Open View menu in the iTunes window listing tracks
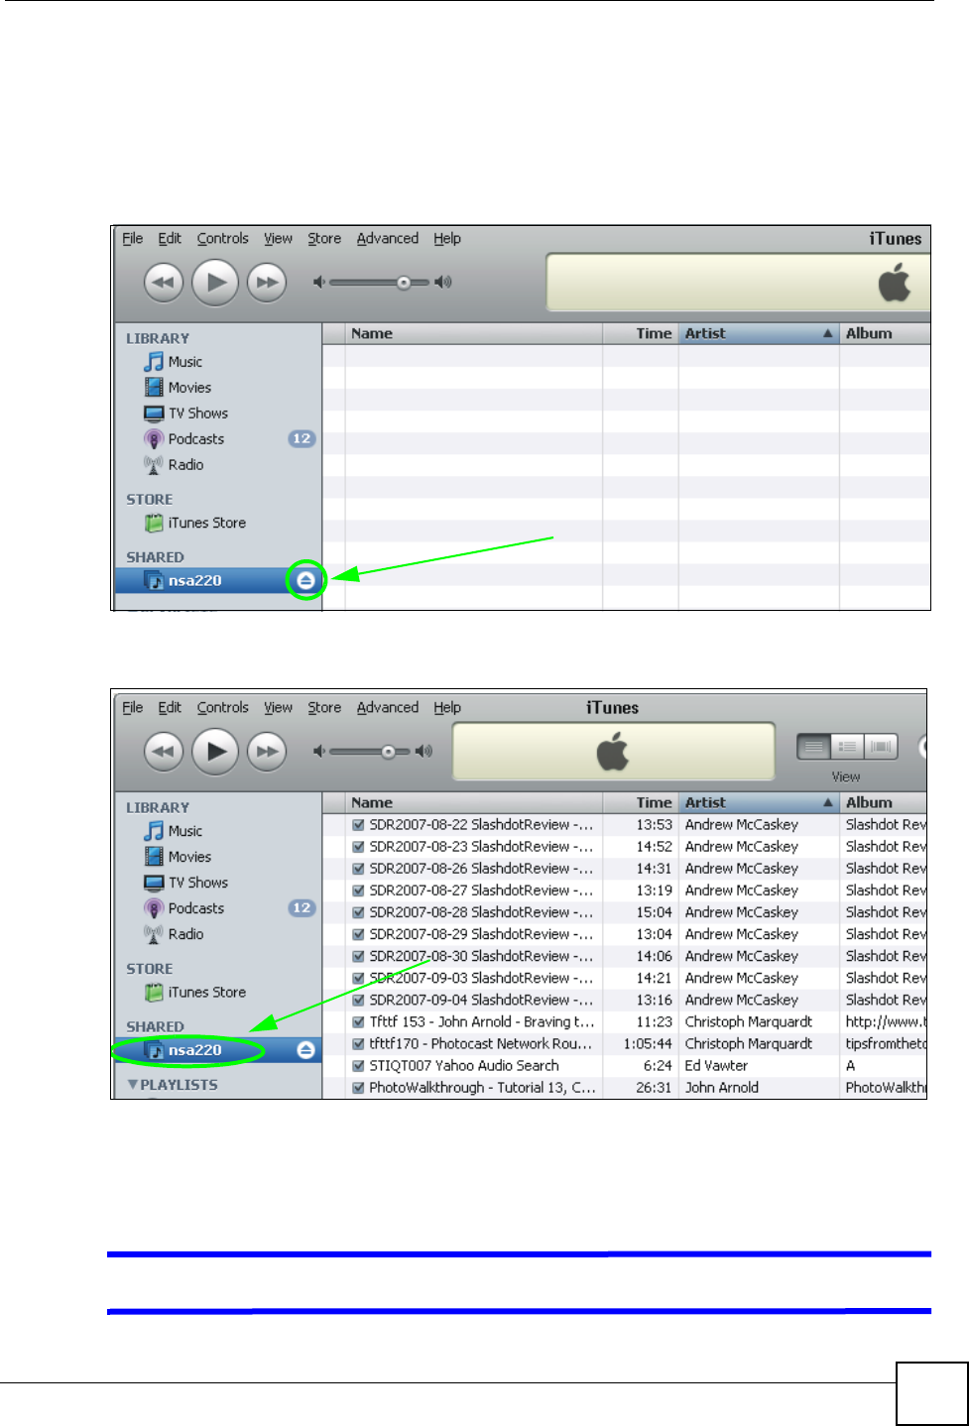Screen dimensions: 969x1426 (x=278, y=707)
